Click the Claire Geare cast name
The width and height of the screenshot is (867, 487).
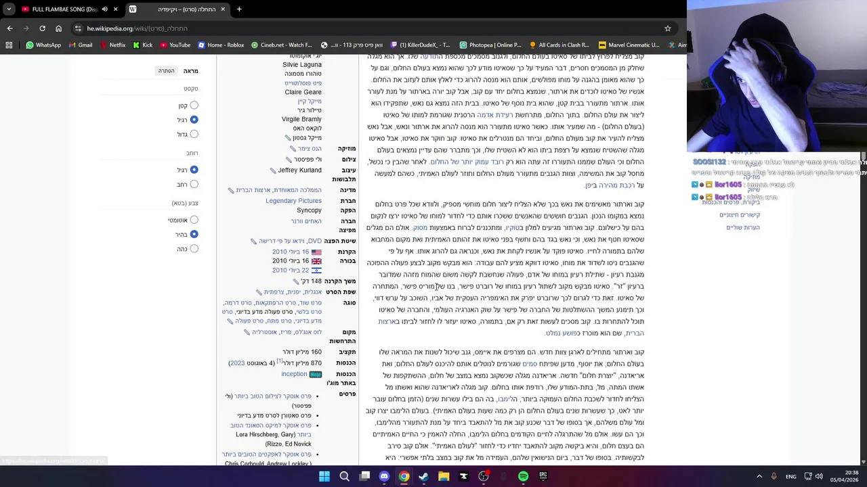[x=303, y=92]
